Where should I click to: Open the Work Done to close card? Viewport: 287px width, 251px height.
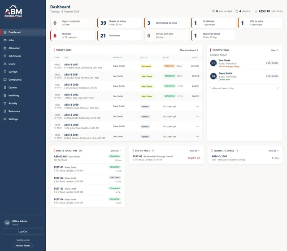166,23
